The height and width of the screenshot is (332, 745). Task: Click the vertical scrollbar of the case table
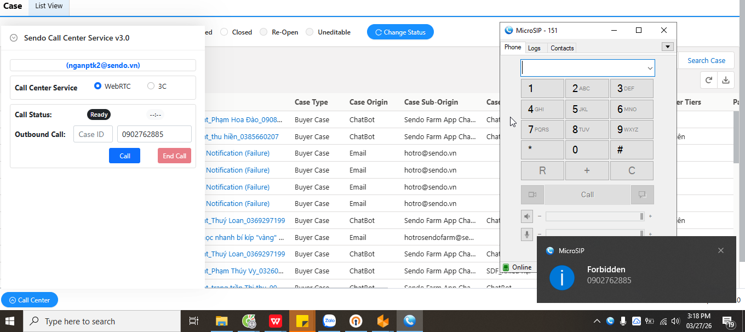point(737,137)
